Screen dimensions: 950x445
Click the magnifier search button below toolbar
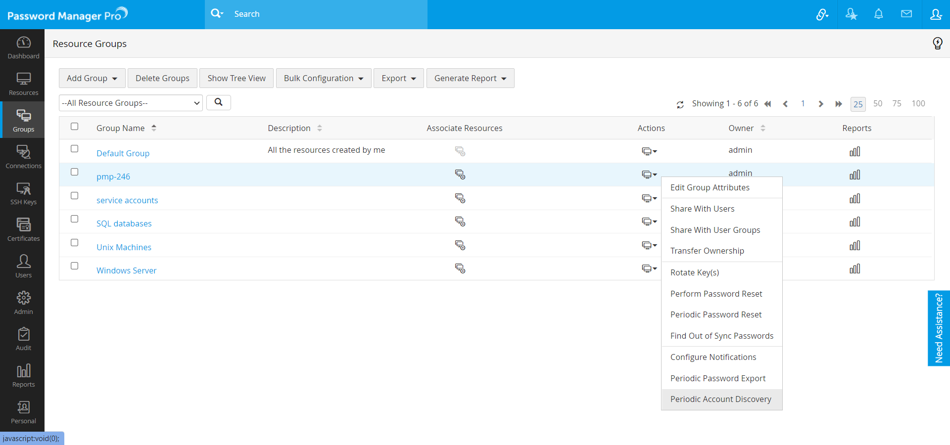pyautogui.click(x=218, y=102)
